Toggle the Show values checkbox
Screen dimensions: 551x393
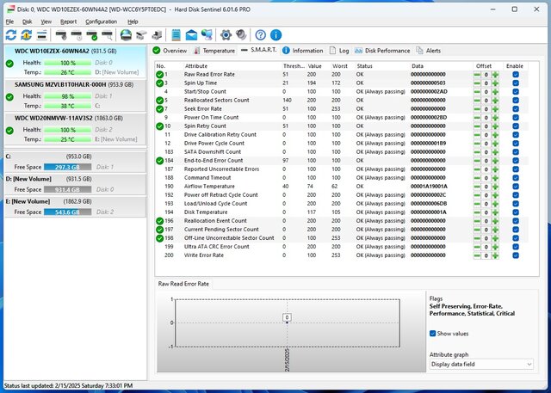(x=432, y=334)
